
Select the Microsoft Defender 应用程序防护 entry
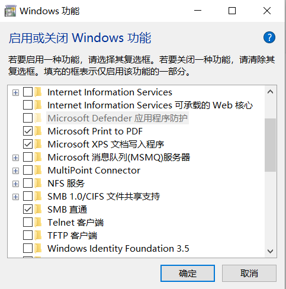(x=117, y=118)
